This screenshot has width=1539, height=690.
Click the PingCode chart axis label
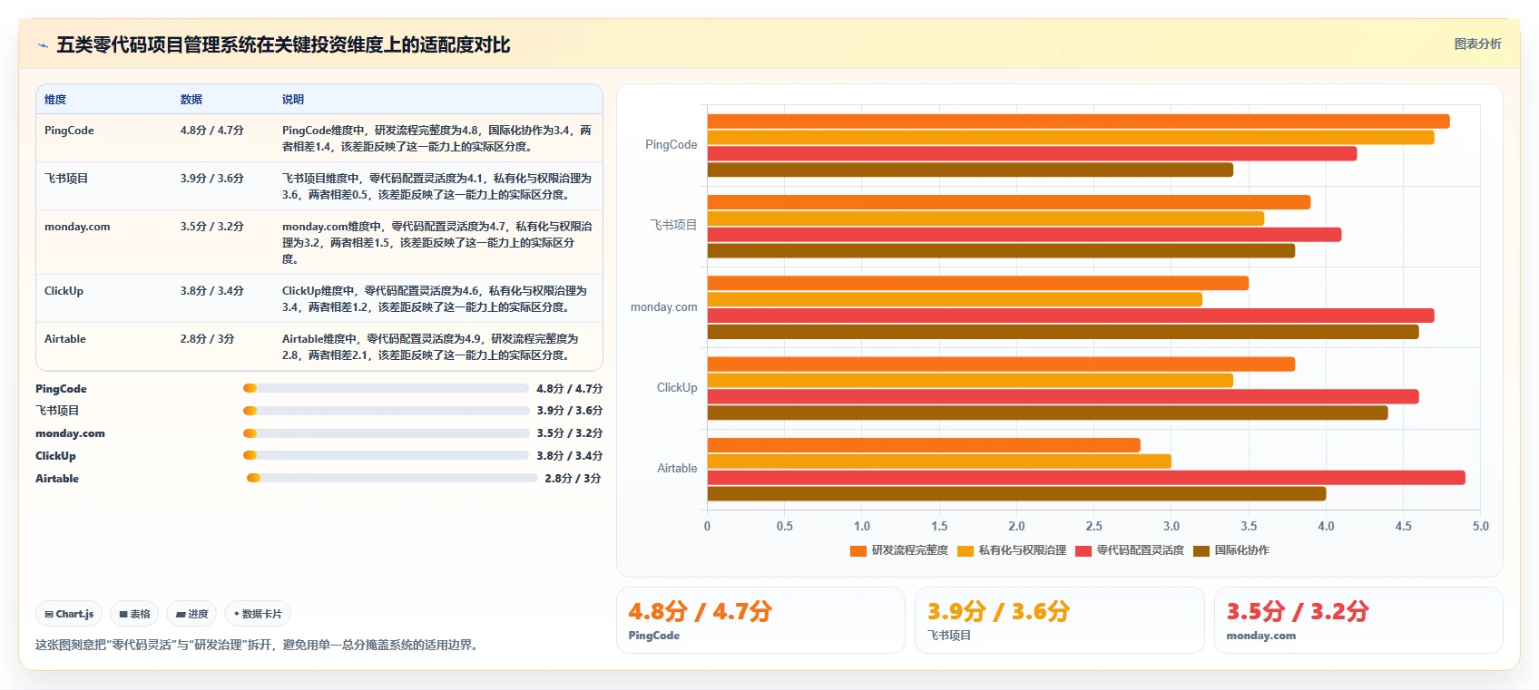coord(671,145)
